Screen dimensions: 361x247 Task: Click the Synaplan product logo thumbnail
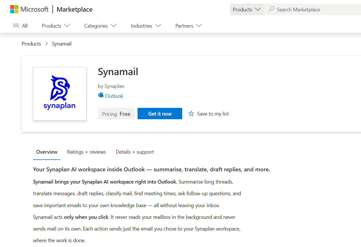pos(60,94)
